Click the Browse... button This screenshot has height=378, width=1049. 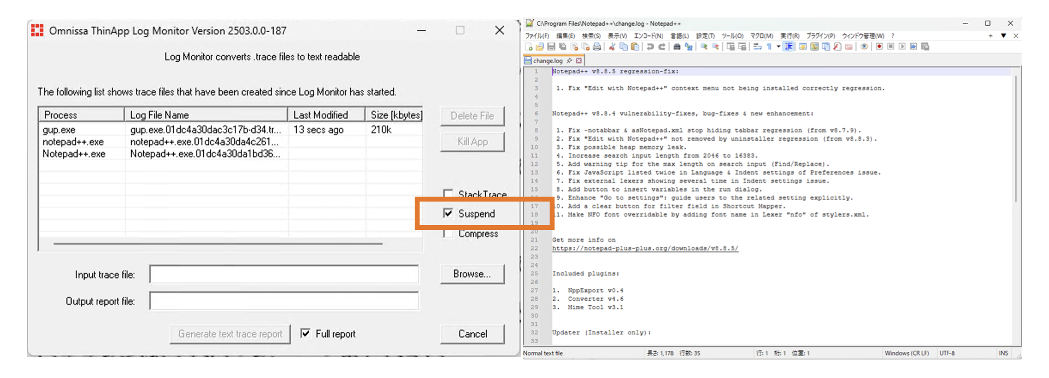coord(472,274)
